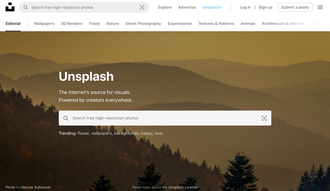Click trending term flower
This screenshot has width=330, height=191.
(83, 133)
